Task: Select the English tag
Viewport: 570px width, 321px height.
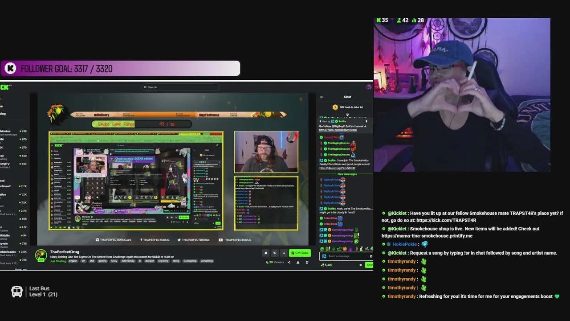Action: pos(73,261)
